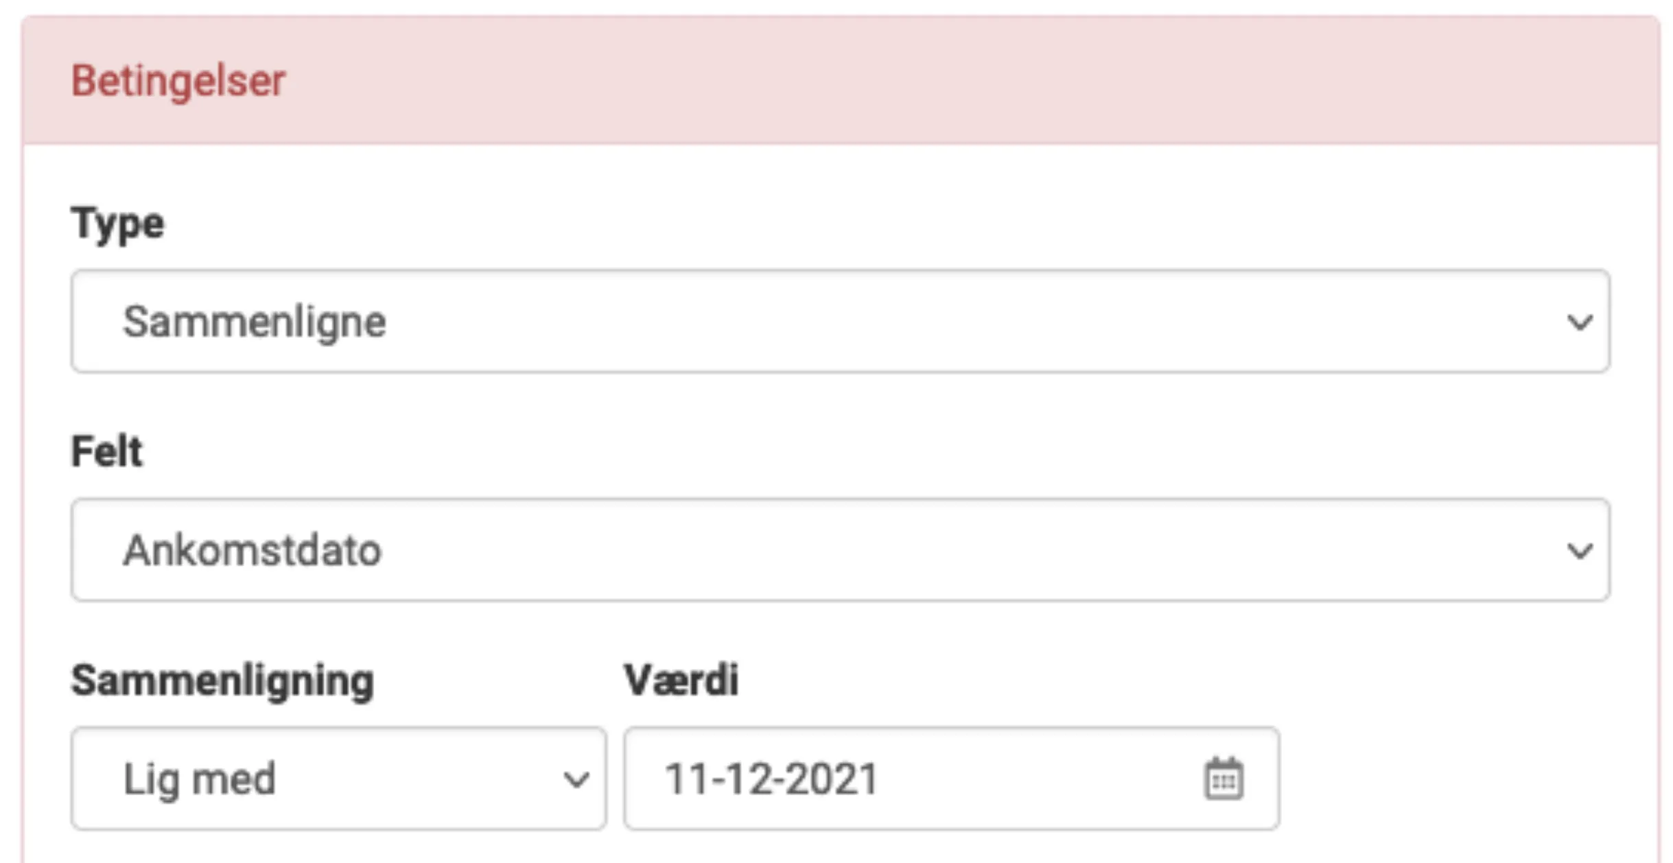Screen dimensions: 1673x863
Task: Click the Felt field label
Action: point(106,451)
